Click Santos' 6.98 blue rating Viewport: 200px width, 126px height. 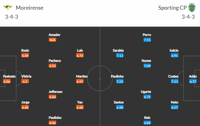[120, 107]
